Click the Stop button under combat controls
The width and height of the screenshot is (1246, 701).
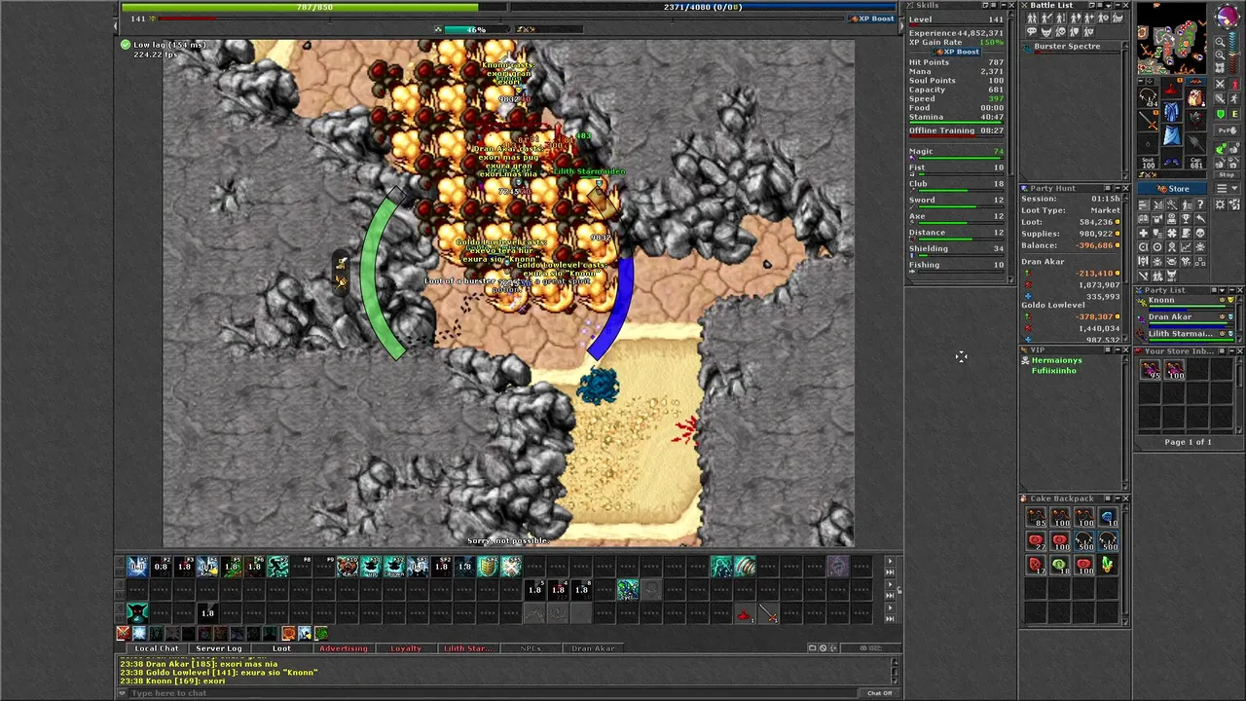pos(1227,174)
